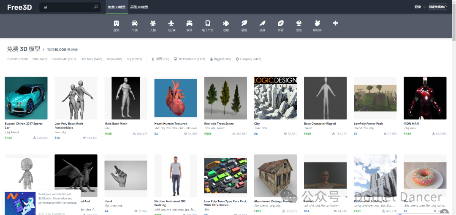The height and width of the screenshot is (215, 456).
Task: Click 'Heart Human Textured' title text
Action: (x=171, y=123)
